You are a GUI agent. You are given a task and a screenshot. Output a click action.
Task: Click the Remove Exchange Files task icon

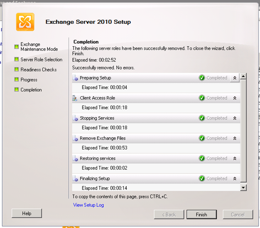75,138
